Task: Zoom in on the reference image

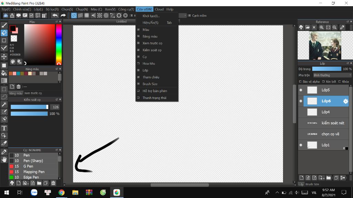Action: [x=322, y=27]
